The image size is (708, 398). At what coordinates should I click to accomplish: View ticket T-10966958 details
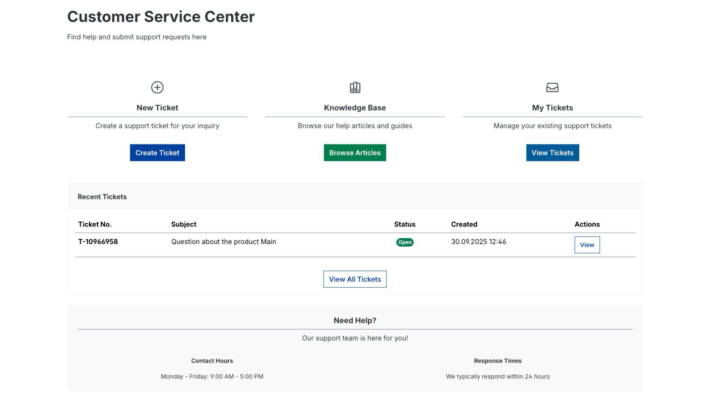587,245
